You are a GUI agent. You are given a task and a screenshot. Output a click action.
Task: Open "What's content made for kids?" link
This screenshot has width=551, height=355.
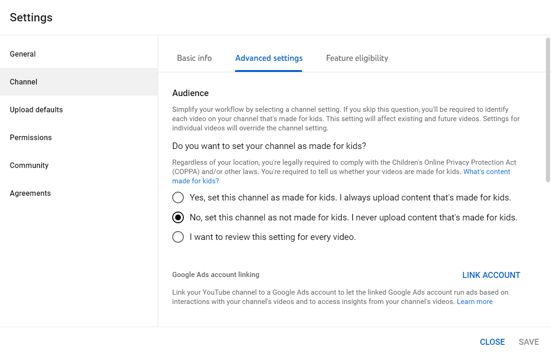[x=486, y=172]
